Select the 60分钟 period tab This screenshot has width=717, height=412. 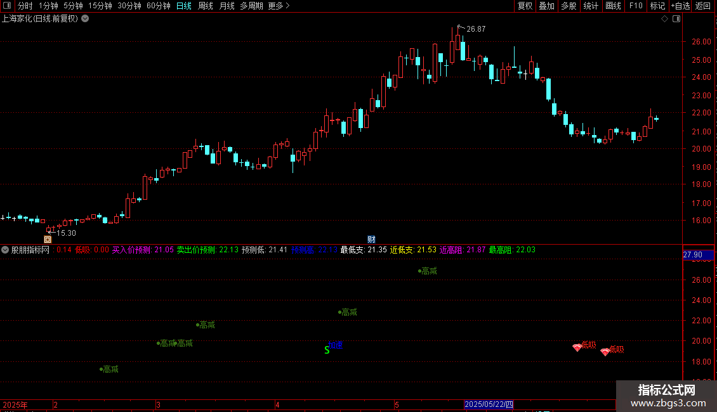click(x=159, y=6)
